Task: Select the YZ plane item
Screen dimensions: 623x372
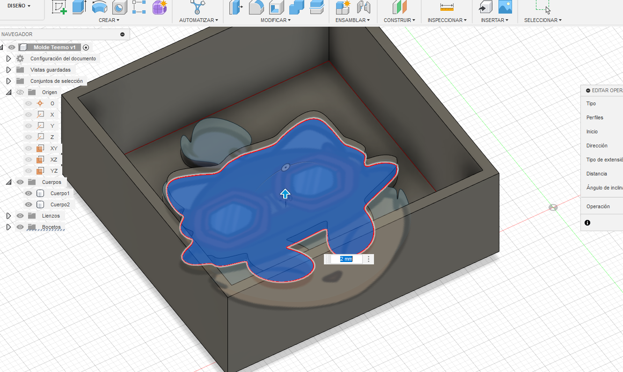Action: pos(54,171)
